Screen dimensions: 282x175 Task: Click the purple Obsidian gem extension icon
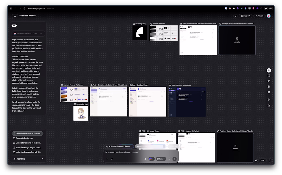point(238,8)
